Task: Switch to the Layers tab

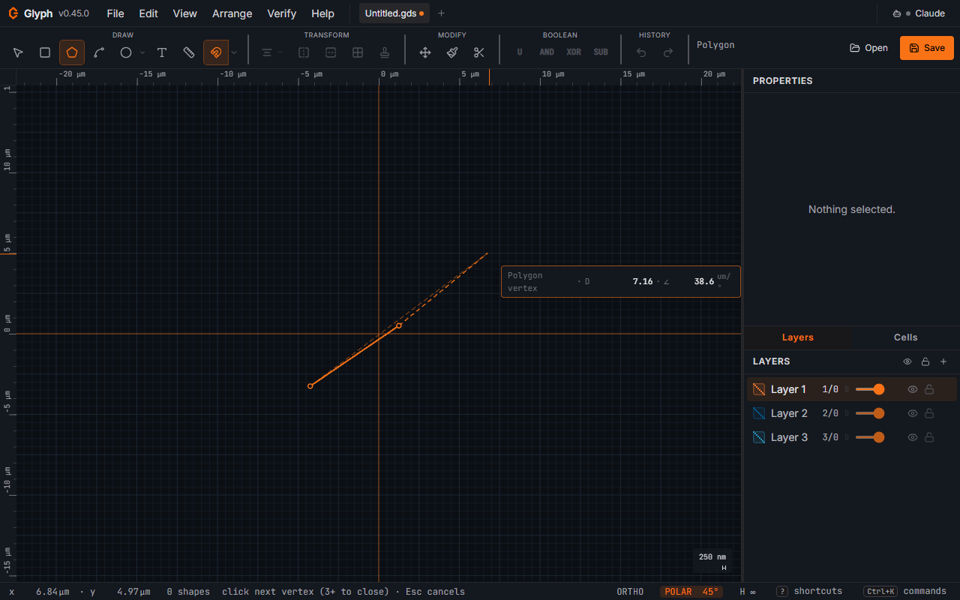Action: (798, 337)
